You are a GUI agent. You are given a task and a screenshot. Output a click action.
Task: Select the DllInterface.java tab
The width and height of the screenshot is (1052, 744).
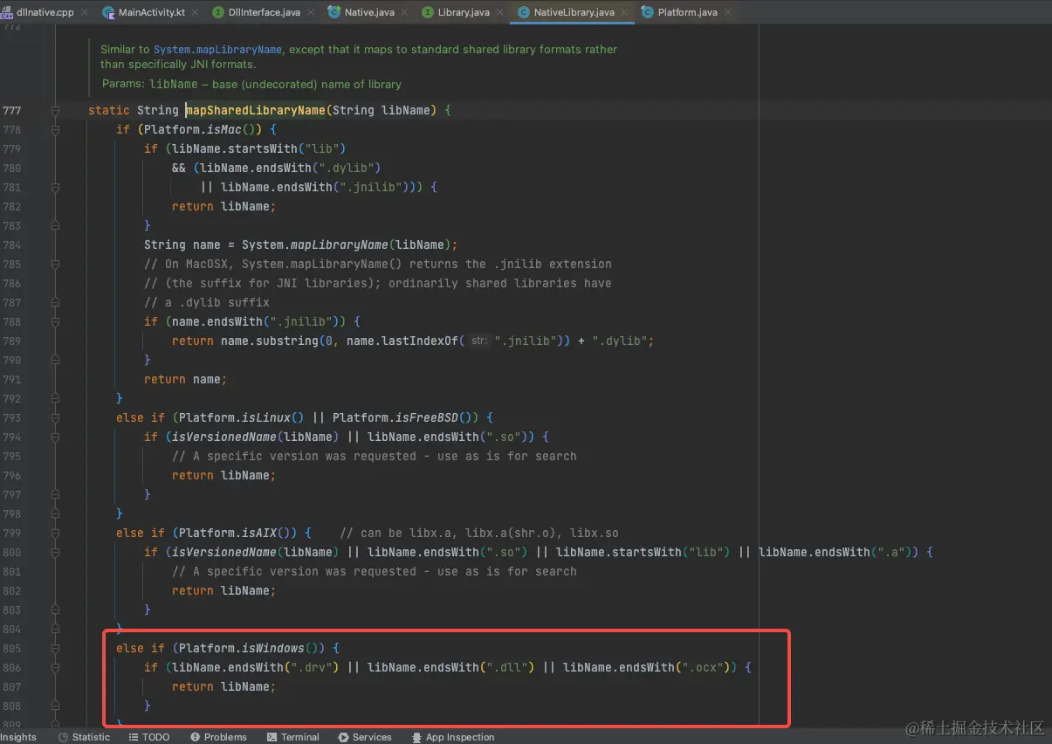pyautogui.click(x=265, y=12)
